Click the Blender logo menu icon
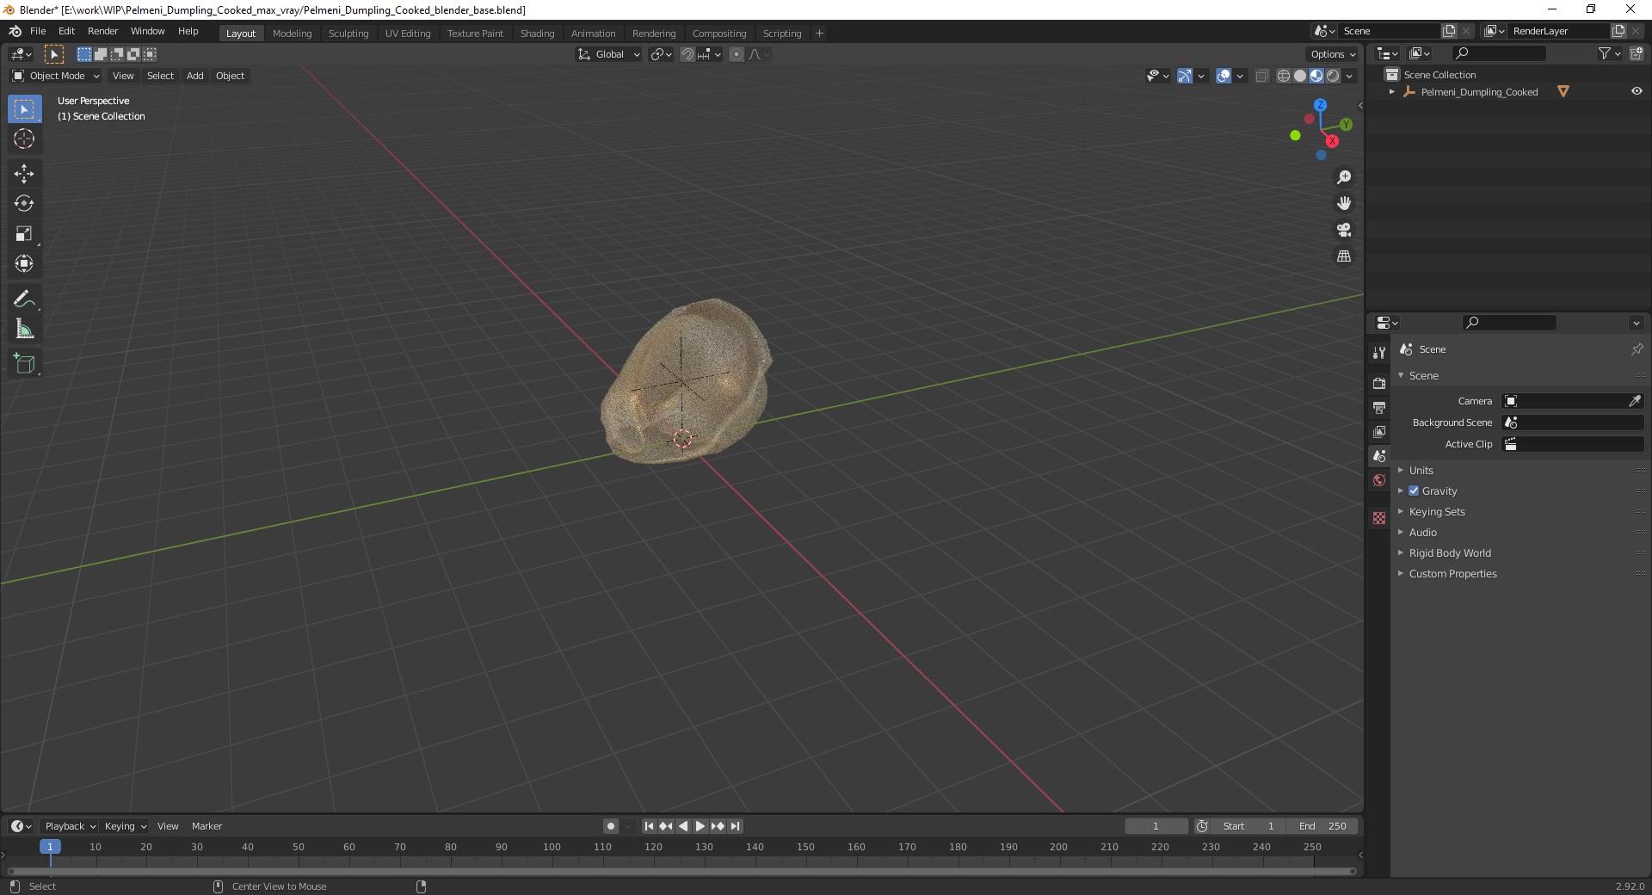The image size is (1652, 895). click(15, 31)
